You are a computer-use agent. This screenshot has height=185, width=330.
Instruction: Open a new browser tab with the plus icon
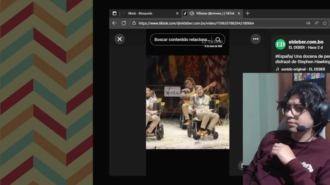[247, 13]
